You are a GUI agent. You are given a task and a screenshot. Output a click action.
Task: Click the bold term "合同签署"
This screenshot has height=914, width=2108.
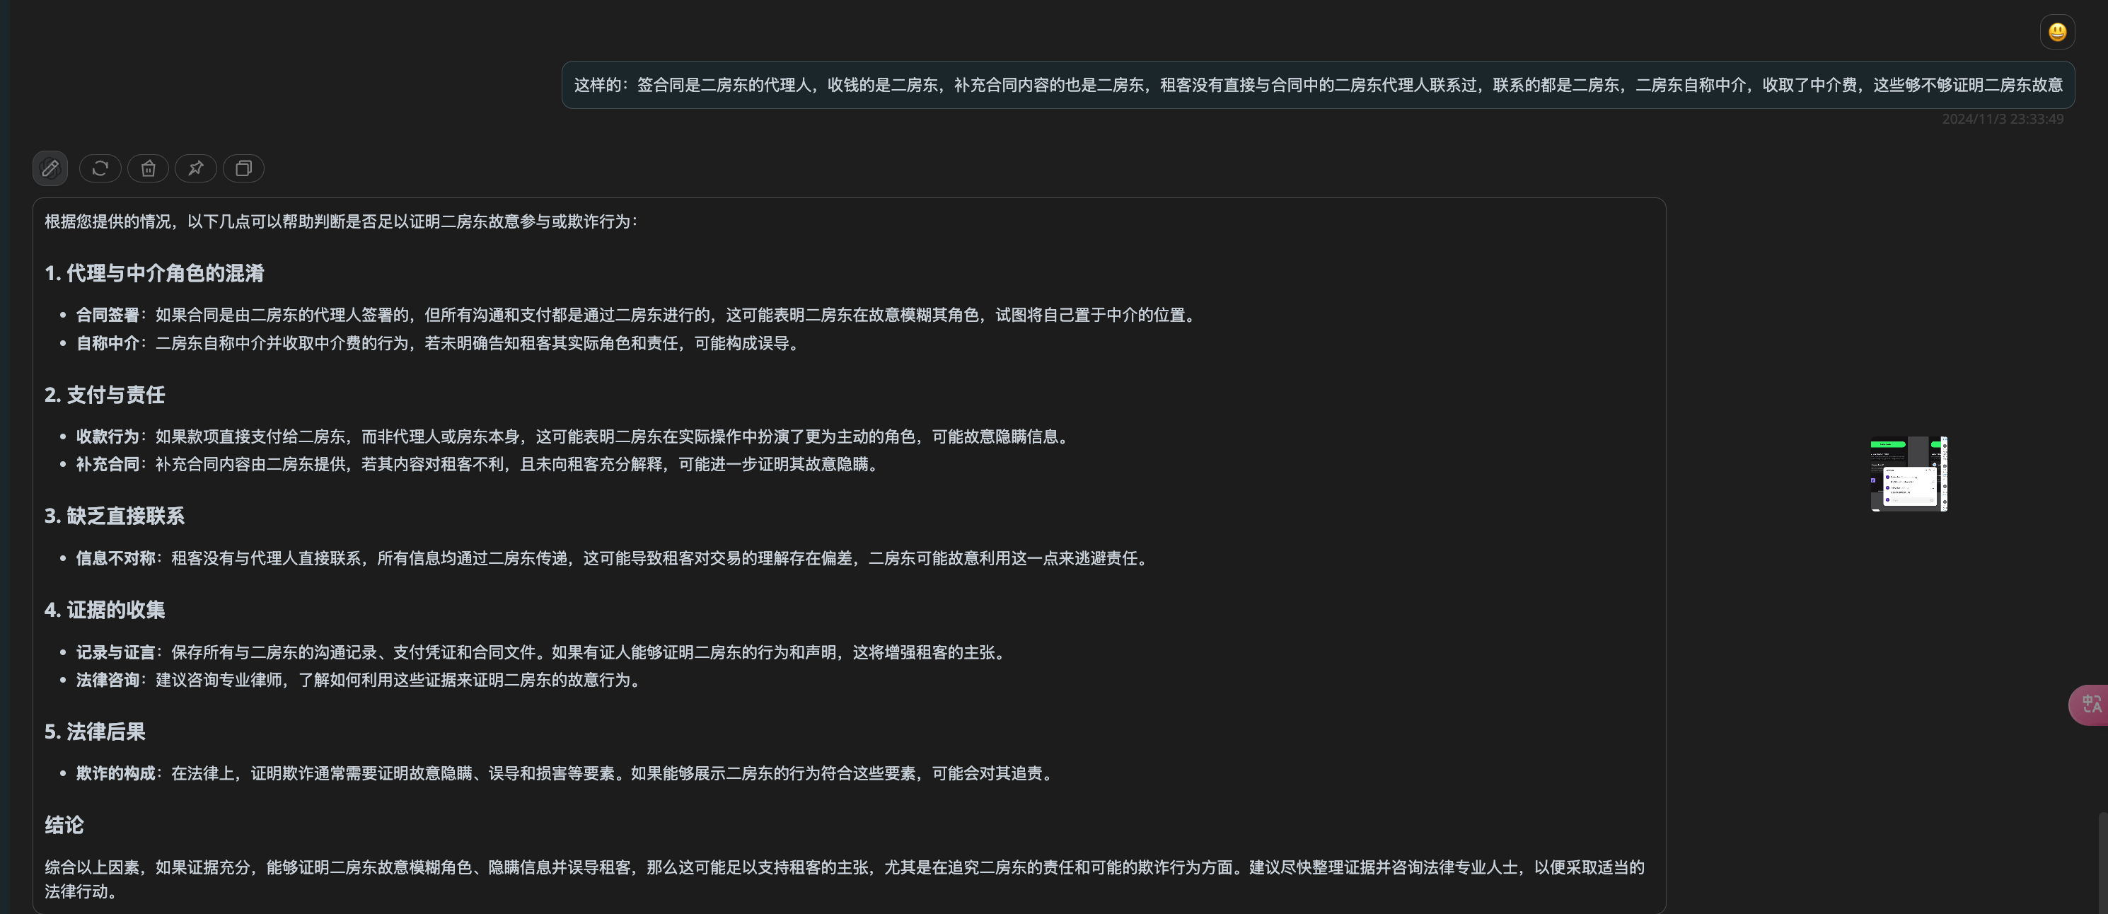click(108, 316)
